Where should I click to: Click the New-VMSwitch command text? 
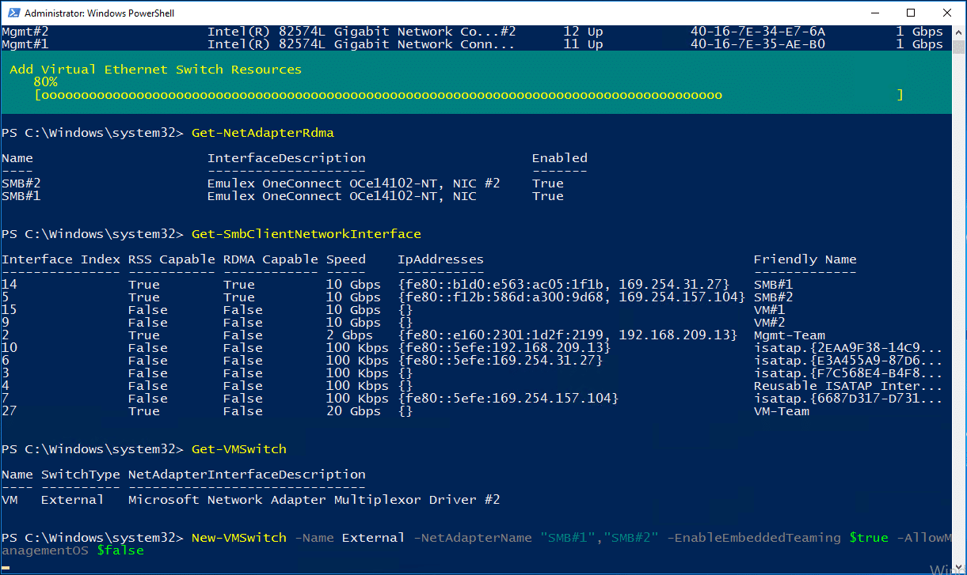pyautogui.click(x=239, y=538)
